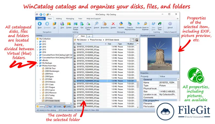Viewport: 215px width, 124px height.
Task: Sort file list by Type column
Action: (x=122, y=44)
